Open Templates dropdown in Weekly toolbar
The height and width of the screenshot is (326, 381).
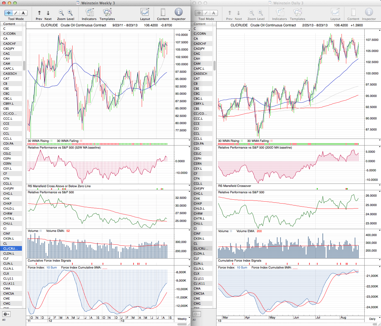click(x=107, y=12)
